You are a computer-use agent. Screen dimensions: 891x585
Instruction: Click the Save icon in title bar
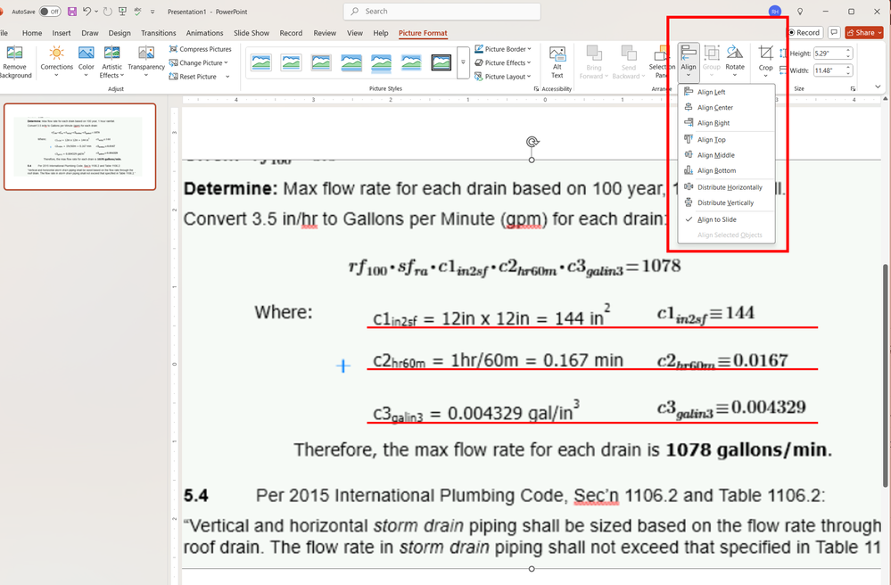(x=72, y=12)
